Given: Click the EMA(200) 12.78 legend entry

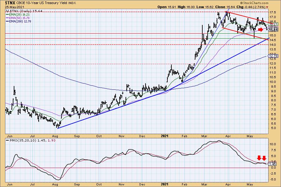Looking at the screenshot, I should [19, 21].
